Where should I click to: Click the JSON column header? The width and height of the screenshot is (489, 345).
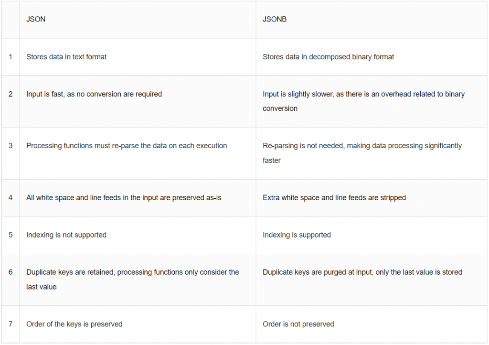pos(36,20)
